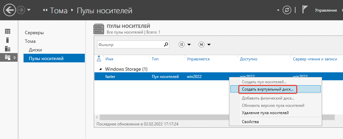343x139 pixels.
Task: Open "Свойства" from context menu
Action: point(250,121)
